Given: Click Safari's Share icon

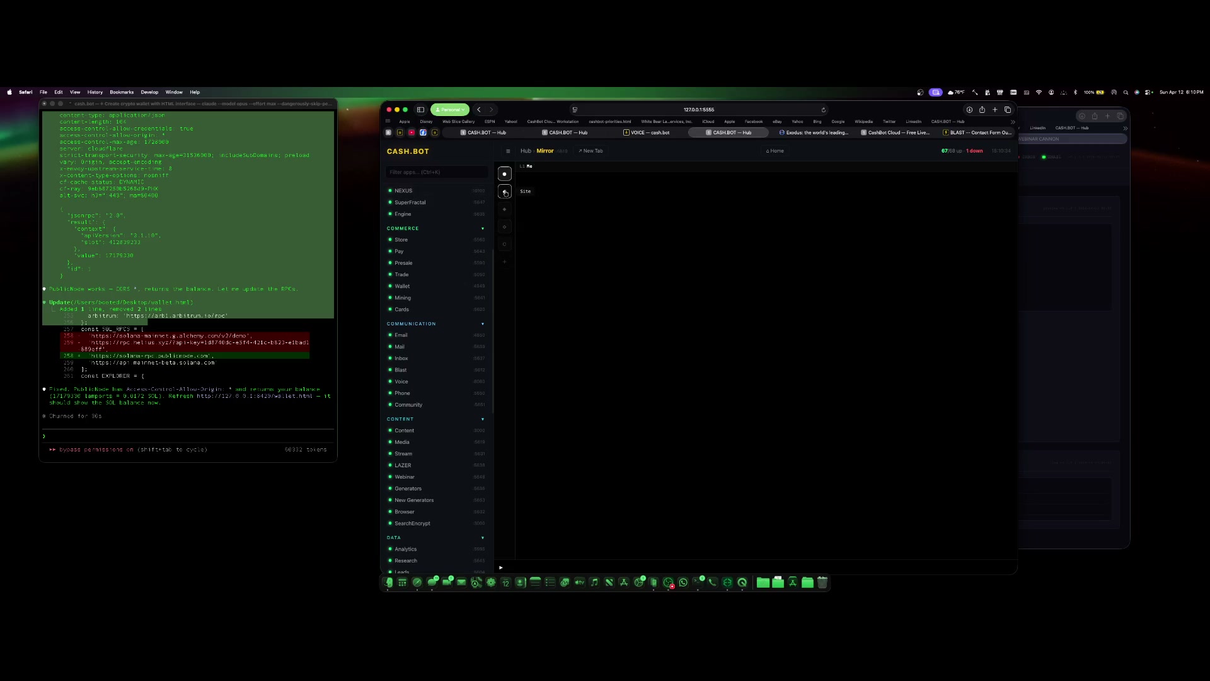Looking at the screenshot, I should (x=982, y=109).
